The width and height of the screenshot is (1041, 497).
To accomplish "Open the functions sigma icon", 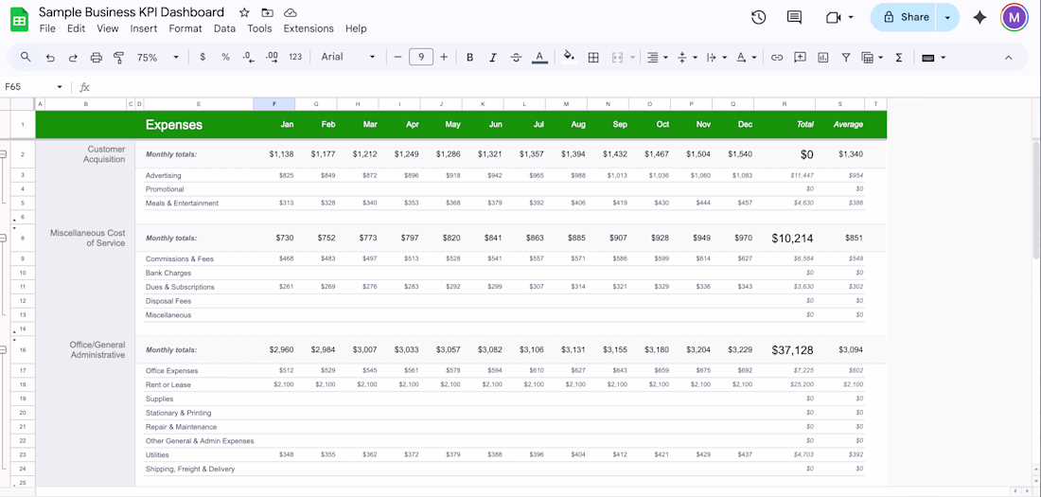I will click(898, 58).
